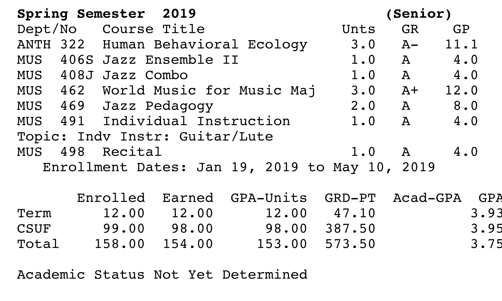The height and width of the screenshot is (301, 502).
Task: Click the A+ grade for MUS 462
Action: point(410,91)
